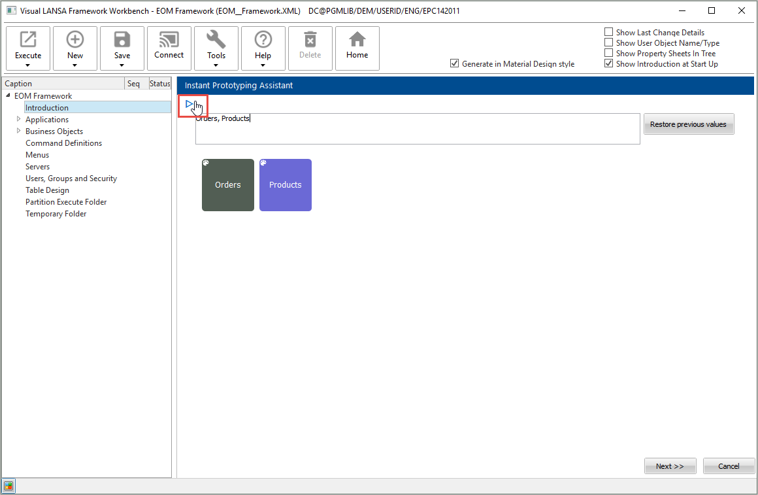Screen dimensions: 758x495
Task: Click the Caption column header
Action: pyautogui.click(x=63, y=83)
